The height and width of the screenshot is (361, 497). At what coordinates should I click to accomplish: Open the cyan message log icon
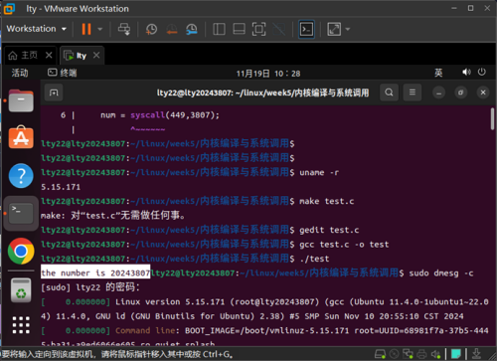click(x=456, y=354)
